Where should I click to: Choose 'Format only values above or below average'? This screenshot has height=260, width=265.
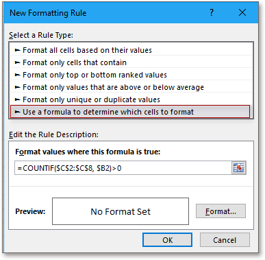point(131,87)
